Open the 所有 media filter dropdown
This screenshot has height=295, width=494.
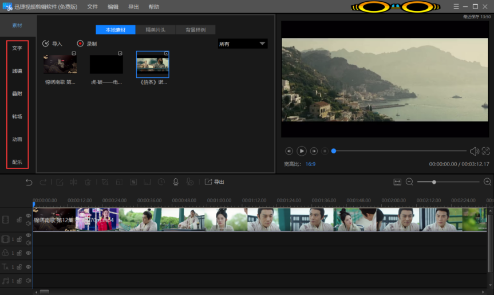(x=243, y=44)
